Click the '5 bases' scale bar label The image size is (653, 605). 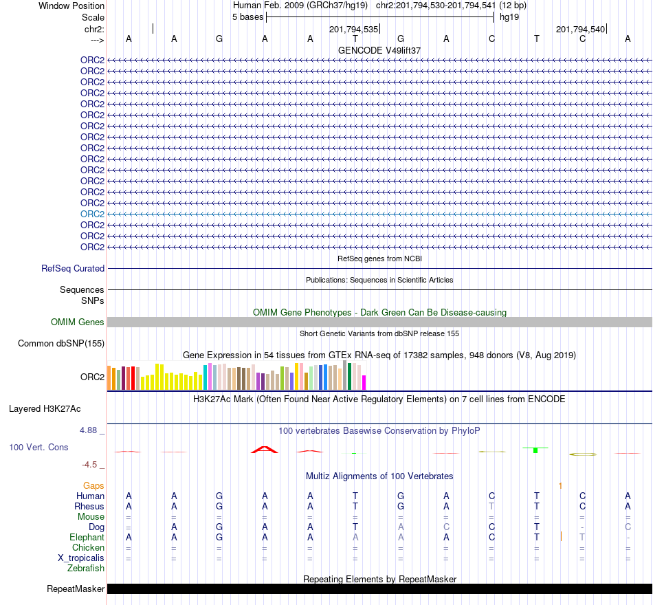coord(247,17)
